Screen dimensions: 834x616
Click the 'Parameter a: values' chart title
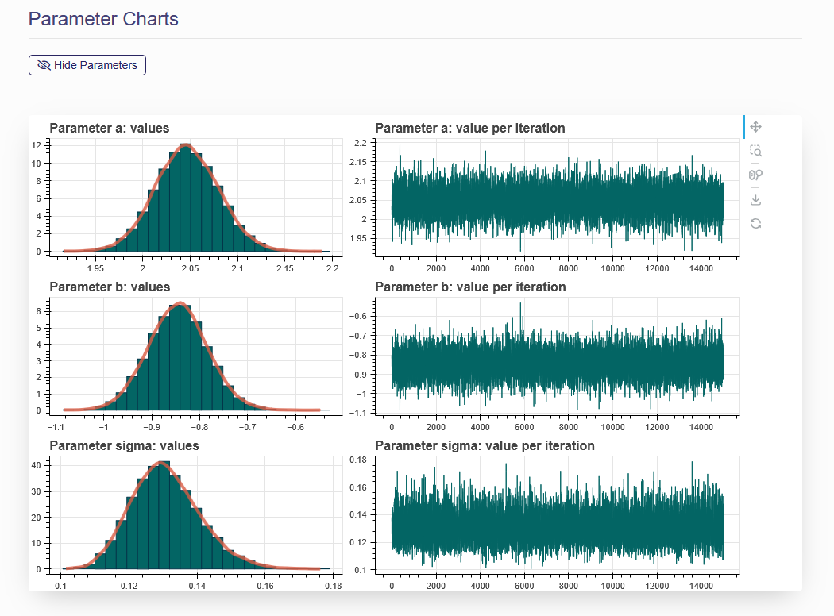pos(110,128)
